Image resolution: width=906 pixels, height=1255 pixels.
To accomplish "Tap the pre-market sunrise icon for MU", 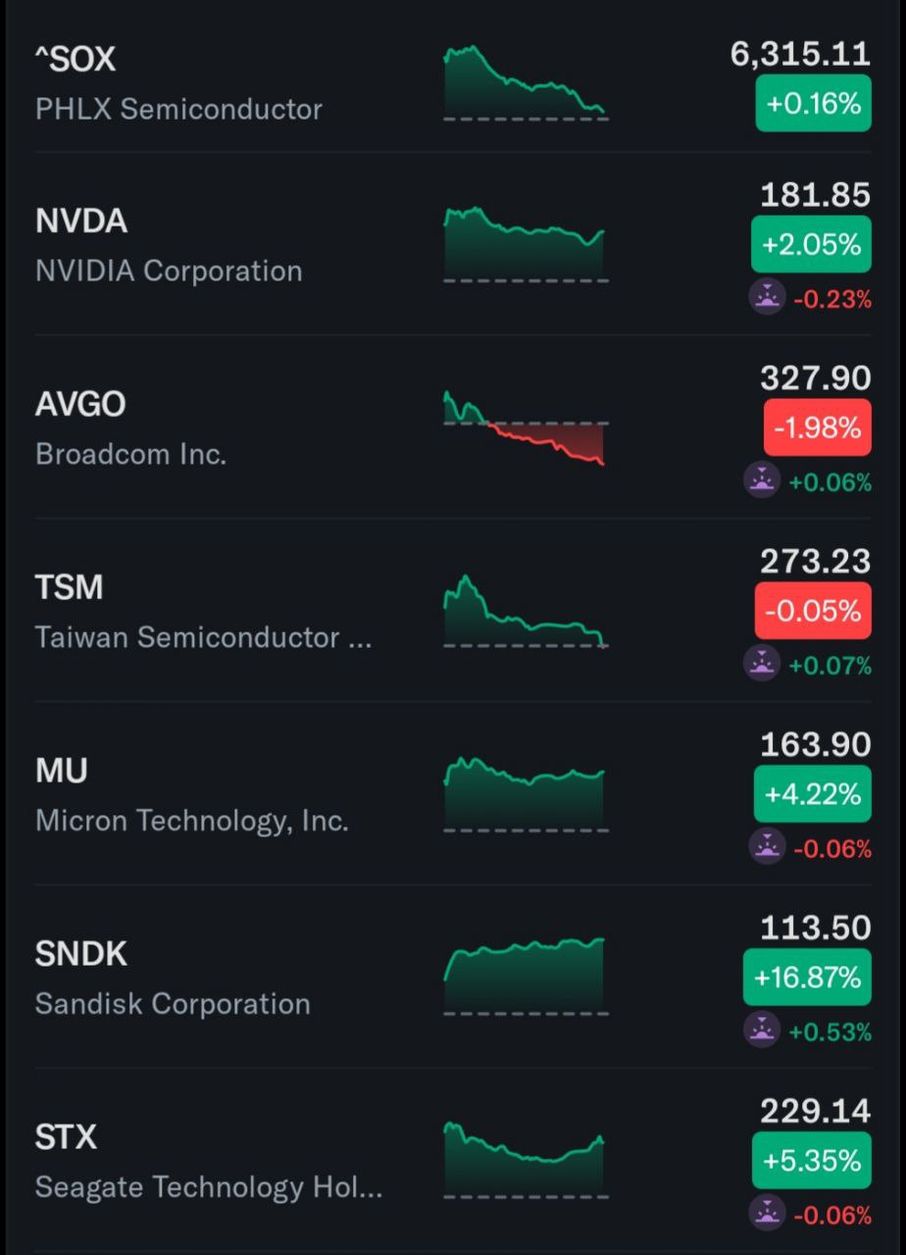I will tap(767, 847).
